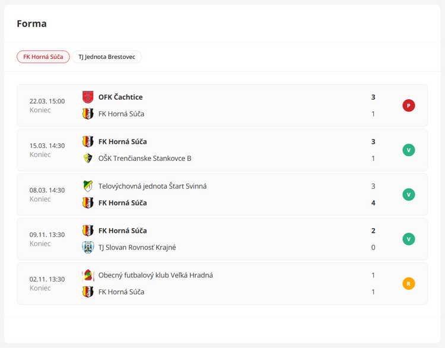This screenshot has height=348, width=445.
Task: Click the orange R draw badge
Action: pyautogui.click(x=408, y=283)
